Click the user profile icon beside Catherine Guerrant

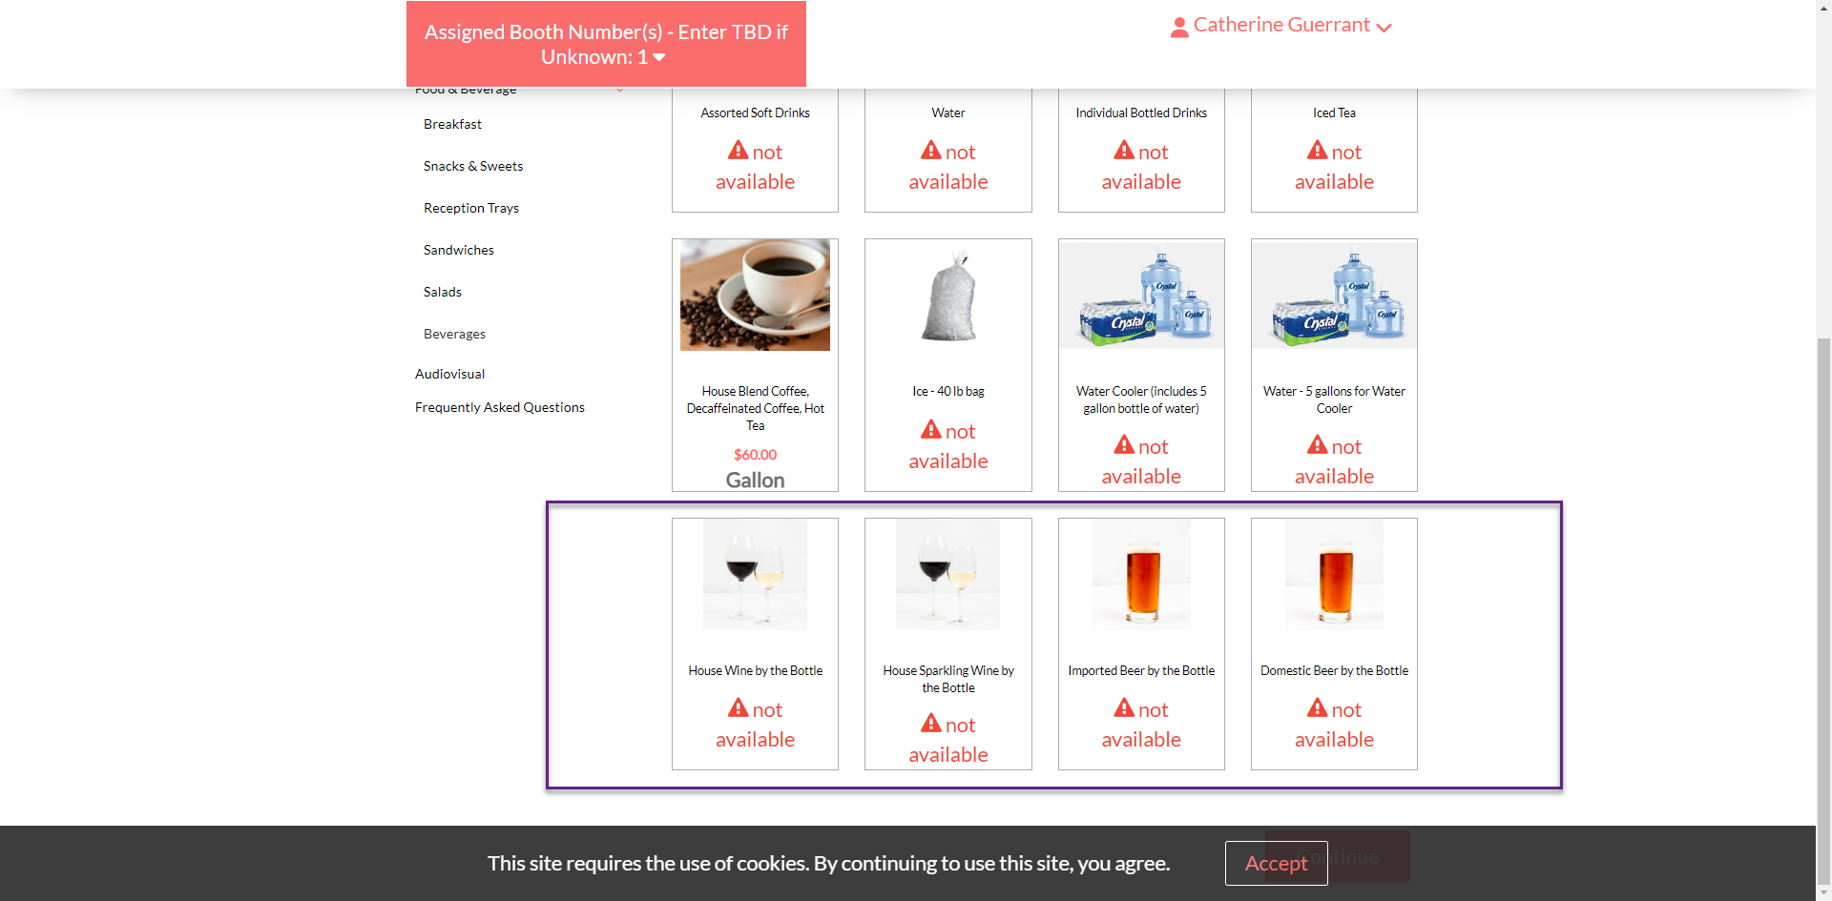1179,28
